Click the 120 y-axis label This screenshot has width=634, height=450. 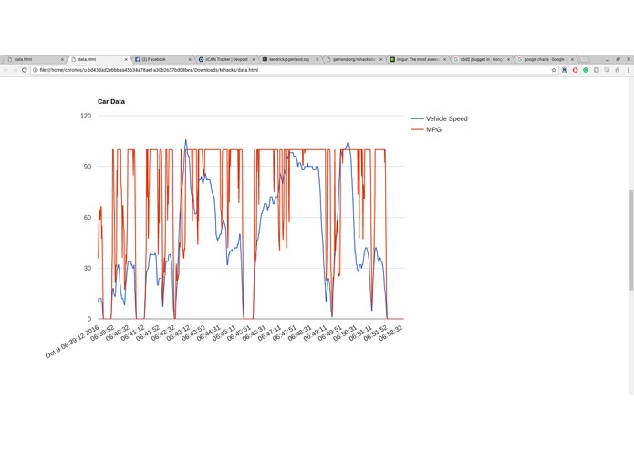coord(86,116)
